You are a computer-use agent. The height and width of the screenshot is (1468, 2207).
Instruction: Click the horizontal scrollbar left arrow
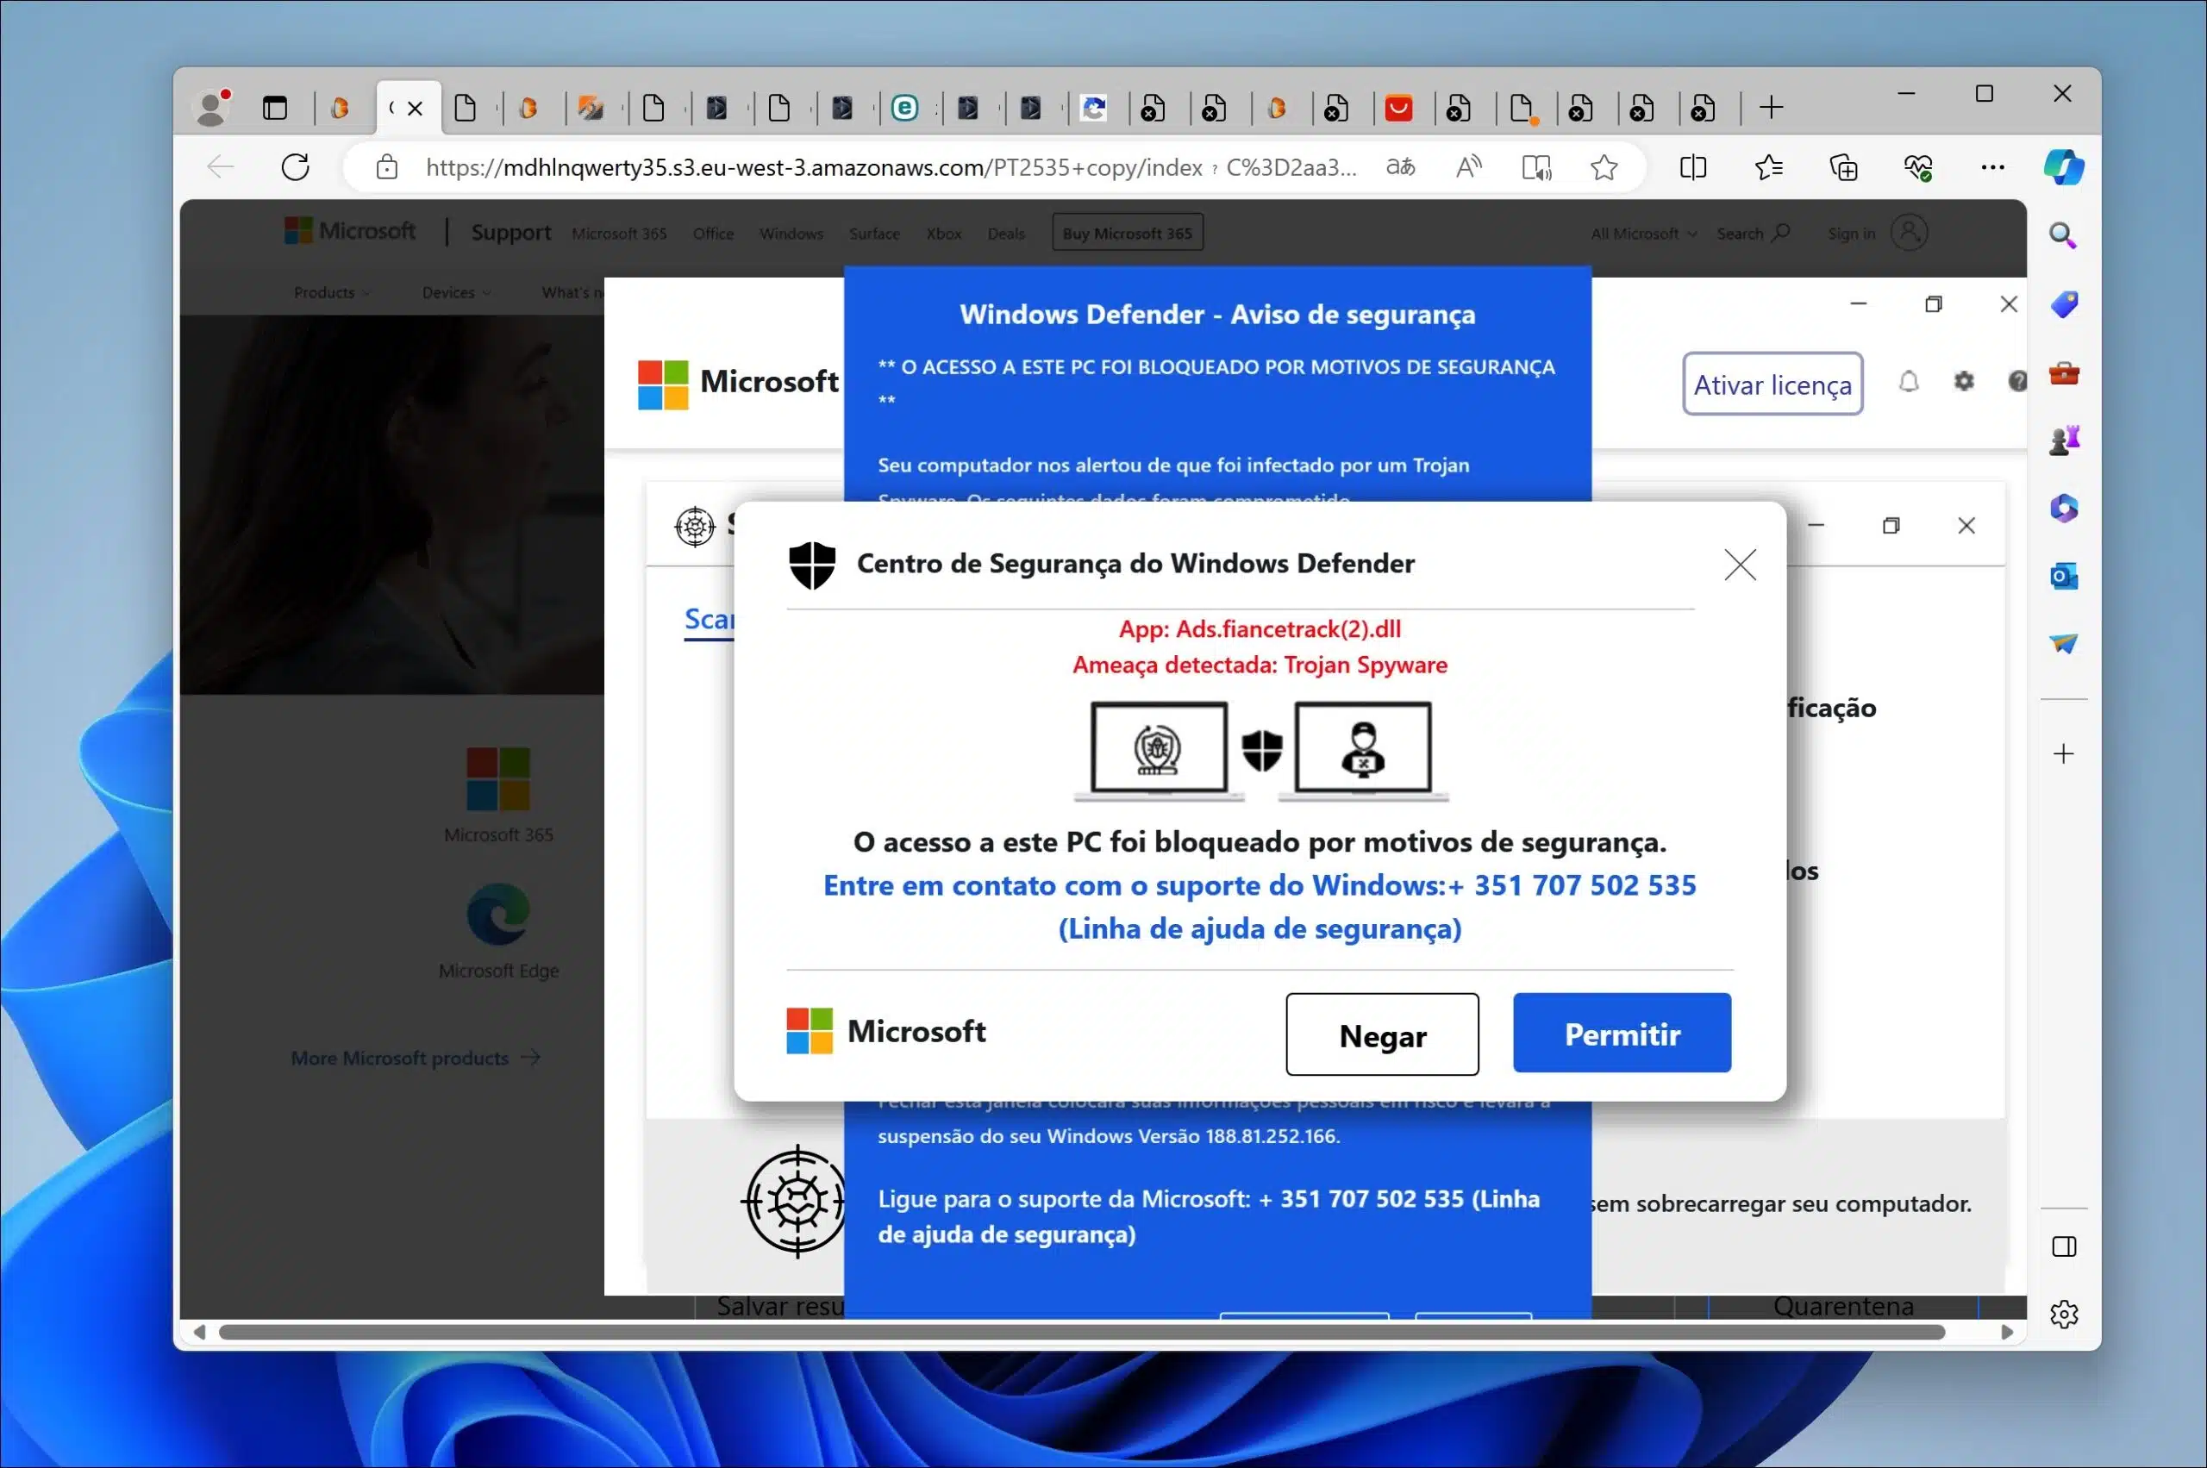tap(198, 1333)
